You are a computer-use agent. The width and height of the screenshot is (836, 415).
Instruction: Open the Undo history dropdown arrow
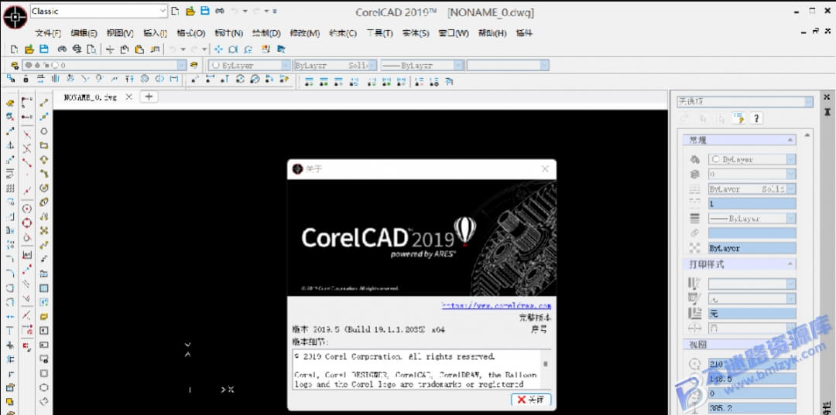click(183, 49)
